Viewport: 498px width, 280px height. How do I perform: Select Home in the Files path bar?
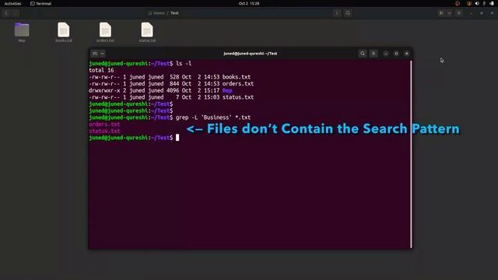(156, 13)
